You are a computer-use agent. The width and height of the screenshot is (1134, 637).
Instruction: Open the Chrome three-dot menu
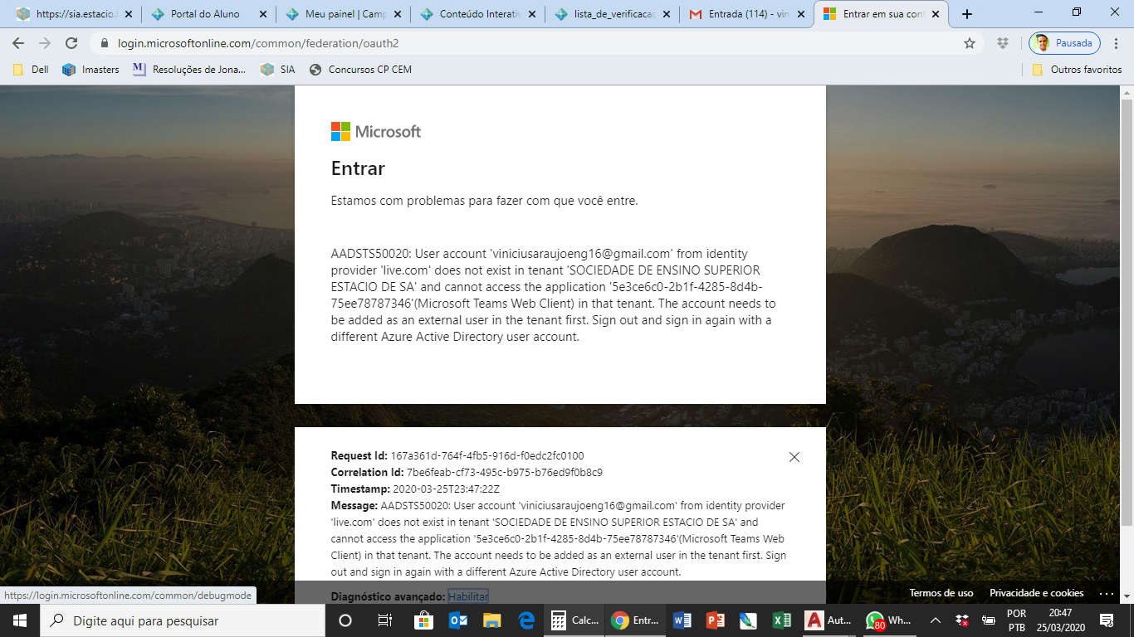pos(1117,43)
